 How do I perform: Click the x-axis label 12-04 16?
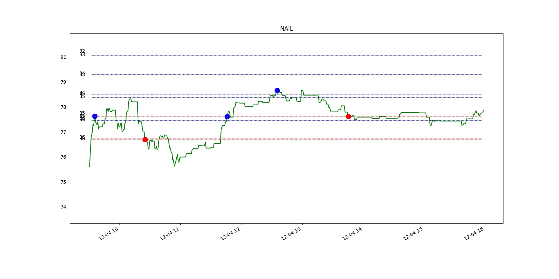pos(474,234)
